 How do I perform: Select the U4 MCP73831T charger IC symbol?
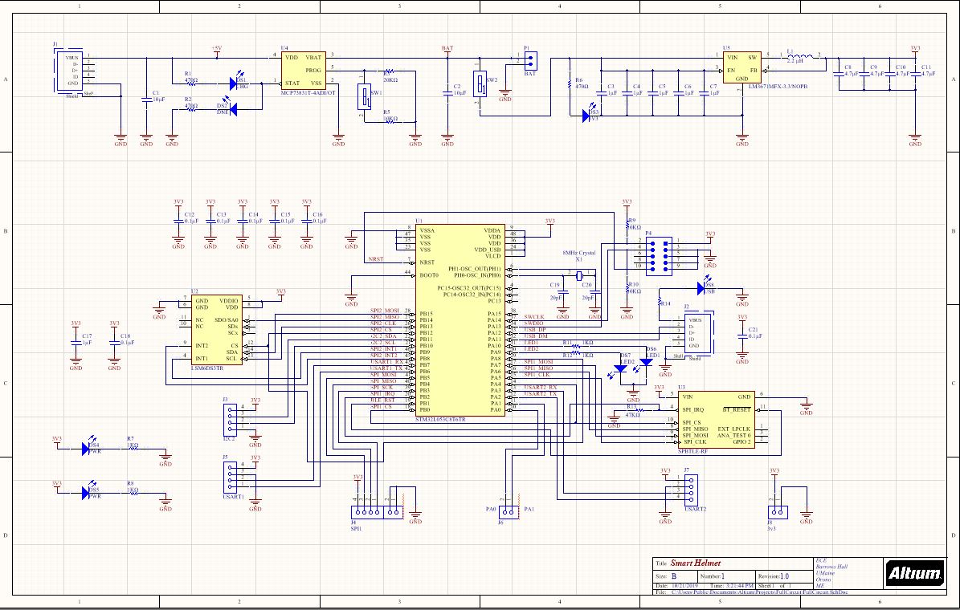(x=301, y=70)
